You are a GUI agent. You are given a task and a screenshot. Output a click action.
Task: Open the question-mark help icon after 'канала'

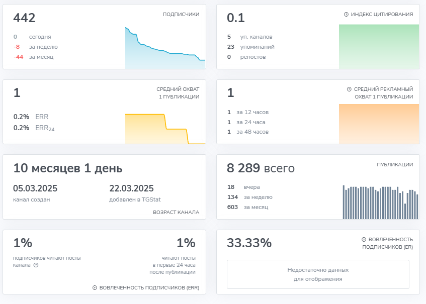(36, 265)
